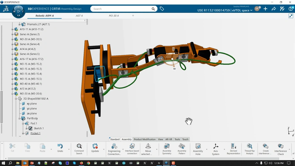The width and height of the screenshot is (295, 166).
Task: Open the 3D compass play button
Action: tap(18, 11)
